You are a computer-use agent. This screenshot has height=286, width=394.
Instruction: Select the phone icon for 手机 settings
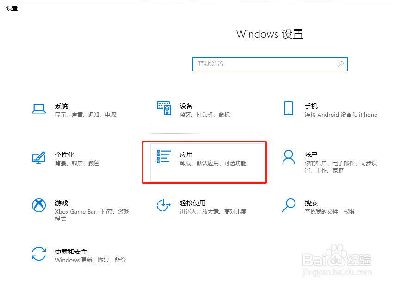(x=288, y=109)
